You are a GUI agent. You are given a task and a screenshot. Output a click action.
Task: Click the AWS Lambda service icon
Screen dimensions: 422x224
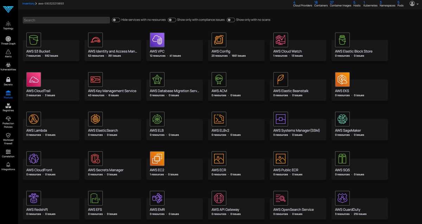coord(34,119)
